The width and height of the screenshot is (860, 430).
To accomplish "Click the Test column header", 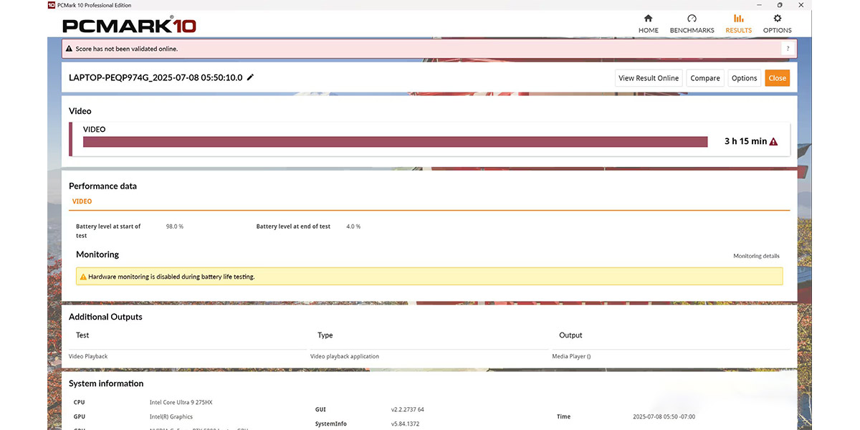I will pyautogui.click(x=82, y=335).
